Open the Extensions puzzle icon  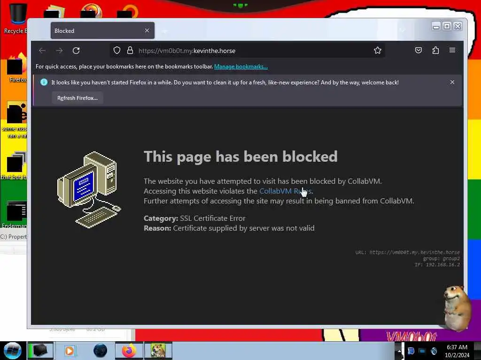coord(435,50)
